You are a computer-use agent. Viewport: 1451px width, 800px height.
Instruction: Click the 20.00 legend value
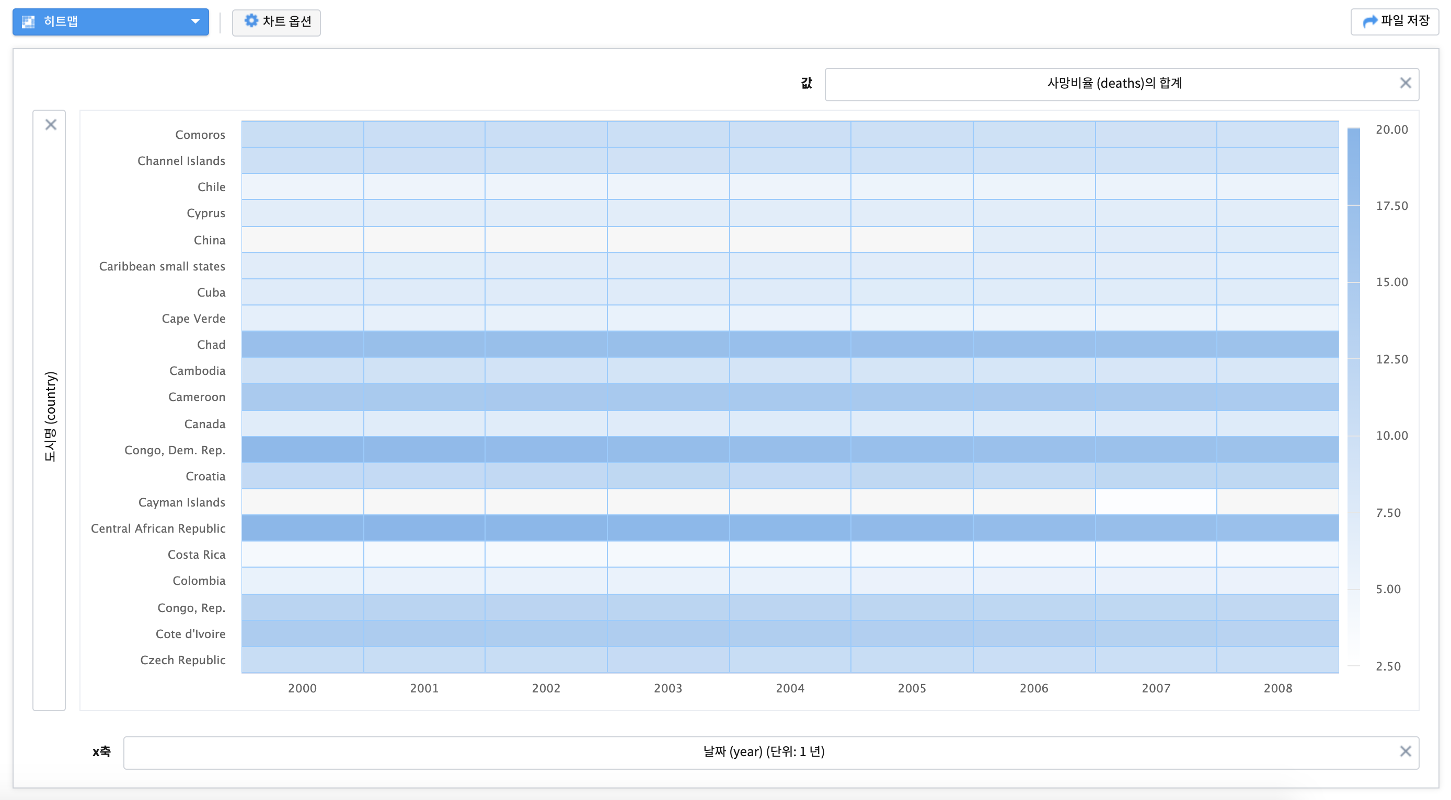pos(1392,130)
